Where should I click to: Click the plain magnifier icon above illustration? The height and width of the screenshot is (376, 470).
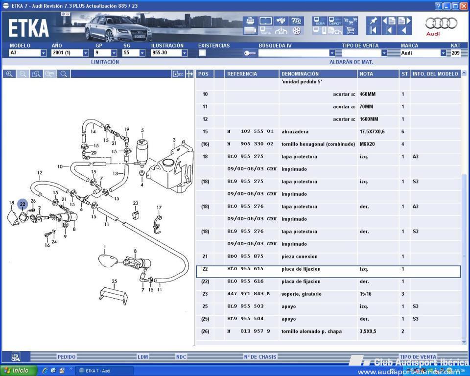coord(64,74)
